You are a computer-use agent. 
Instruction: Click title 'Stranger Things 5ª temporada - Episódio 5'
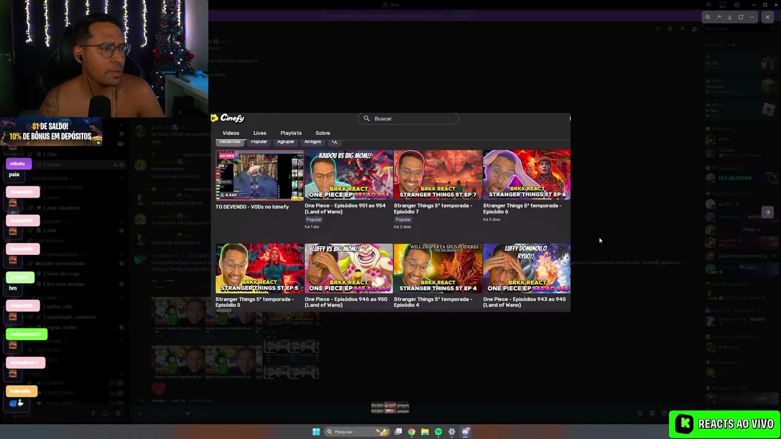(254, 302)
